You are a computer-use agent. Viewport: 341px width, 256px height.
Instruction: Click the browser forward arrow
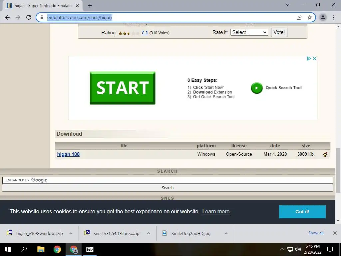(x=18, y=17)
